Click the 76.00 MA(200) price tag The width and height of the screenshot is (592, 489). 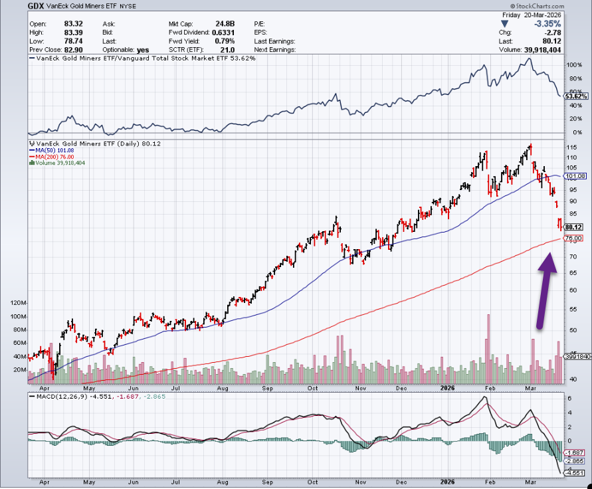tap(573, 238)
